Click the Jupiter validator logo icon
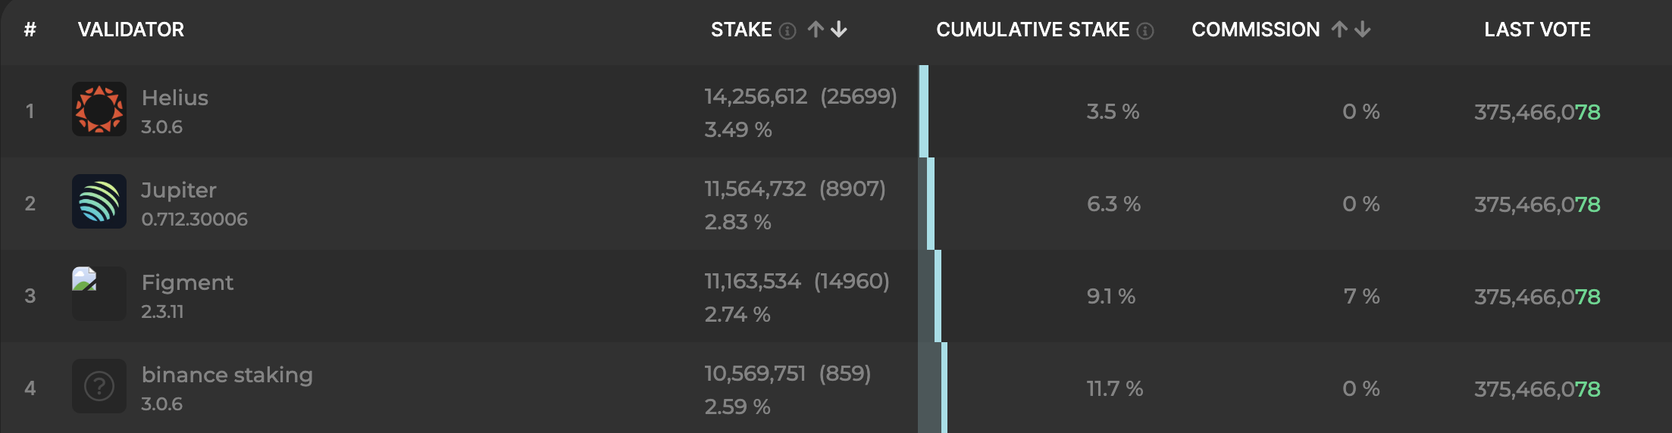This screenshot has height=433, width=1672. tap(99, 202)
